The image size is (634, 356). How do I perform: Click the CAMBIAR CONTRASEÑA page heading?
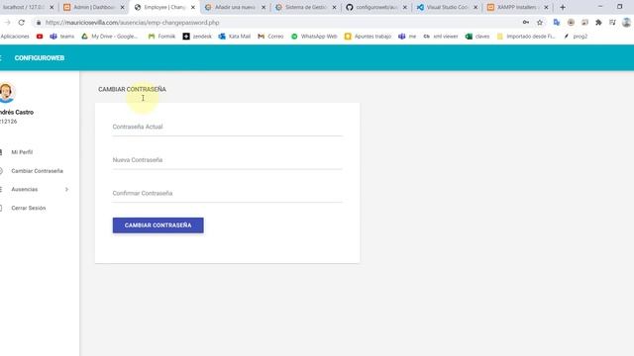[x=132, y=89]
